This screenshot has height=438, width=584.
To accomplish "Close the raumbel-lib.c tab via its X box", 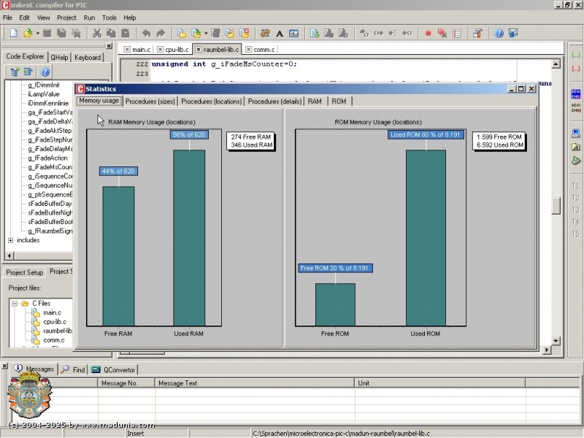I will tap(199, 50).
